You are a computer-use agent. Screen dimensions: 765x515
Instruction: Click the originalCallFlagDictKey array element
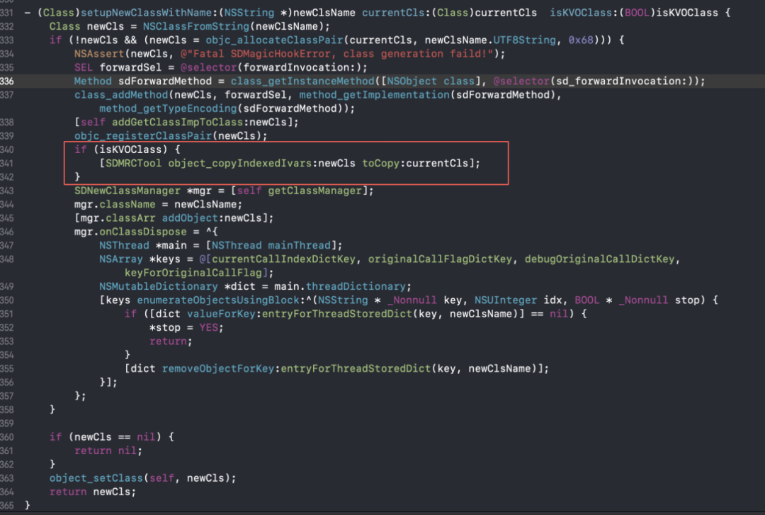(440, 259)
